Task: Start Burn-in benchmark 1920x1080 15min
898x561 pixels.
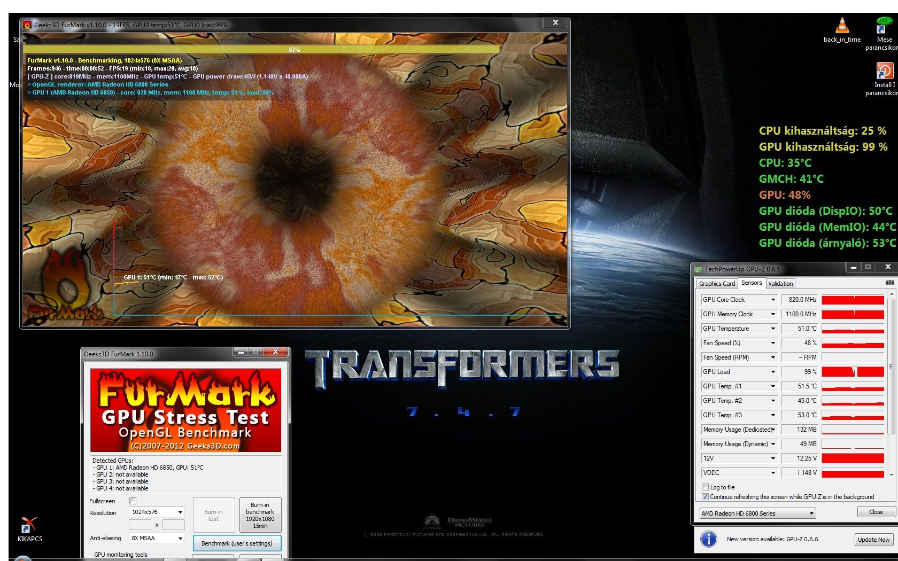Action: coord(260,515)
